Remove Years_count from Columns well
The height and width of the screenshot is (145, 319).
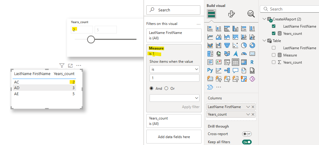[x=253, y=114]
